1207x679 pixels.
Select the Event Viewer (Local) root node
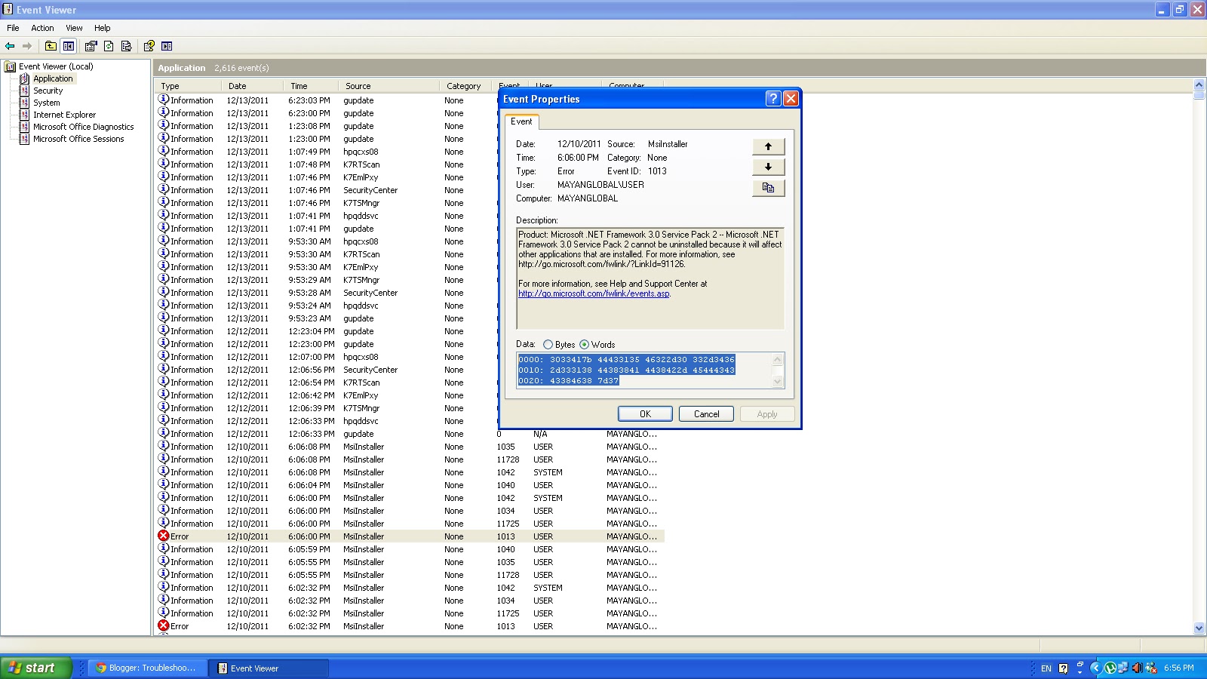(56, 66)
